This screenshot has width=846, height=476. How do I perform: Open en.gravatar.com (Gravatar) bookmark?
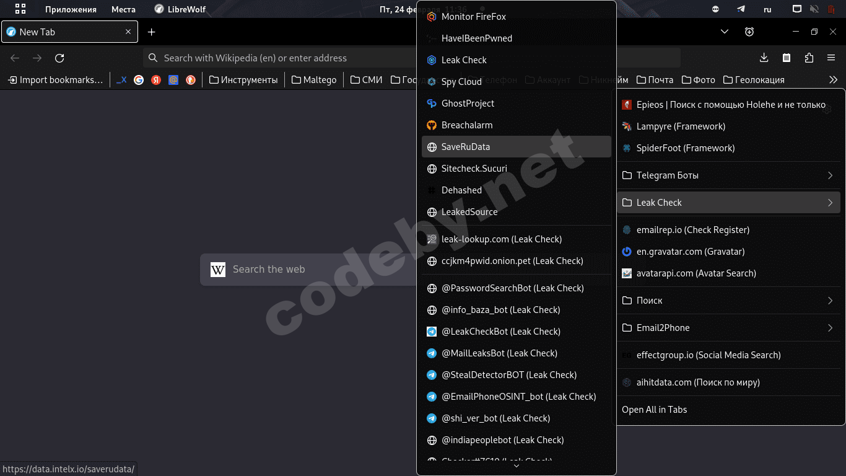pos(728,252)
